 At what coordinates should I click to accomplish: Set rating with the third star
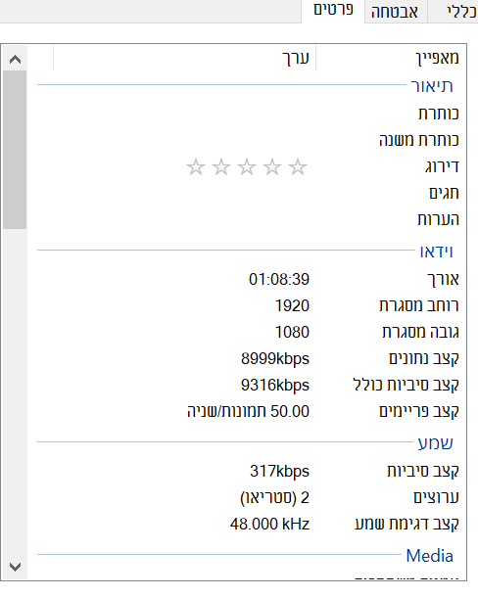click(x=247, y=166)
